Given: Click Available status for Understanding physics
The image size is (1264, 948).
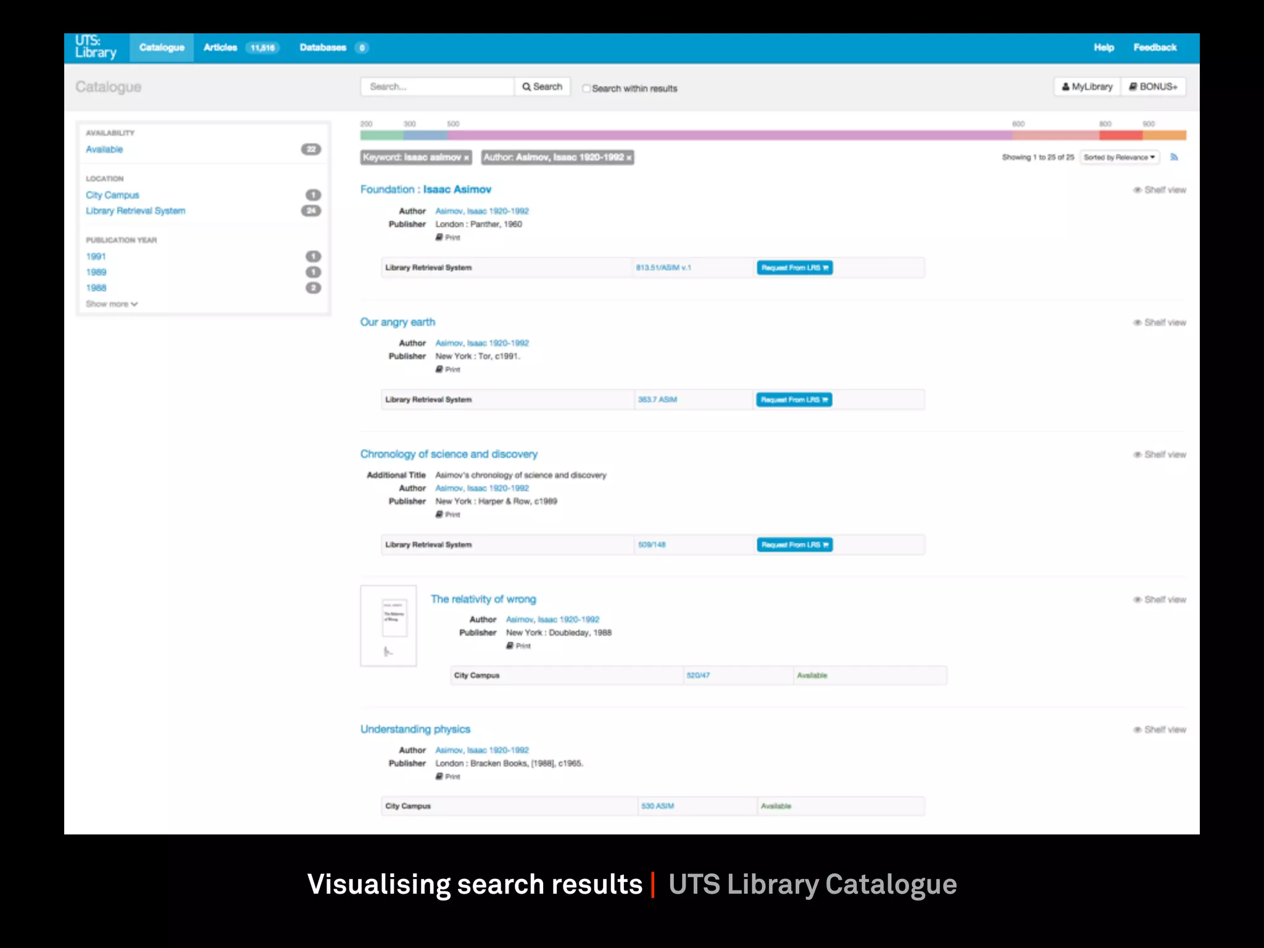Looking at the screenshot, I should tap(776, 807).
